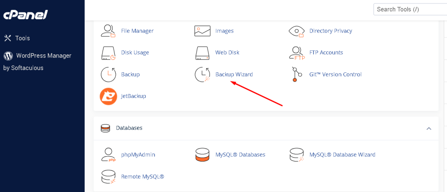Click the Web Disk drive icon

pos(203,53)
